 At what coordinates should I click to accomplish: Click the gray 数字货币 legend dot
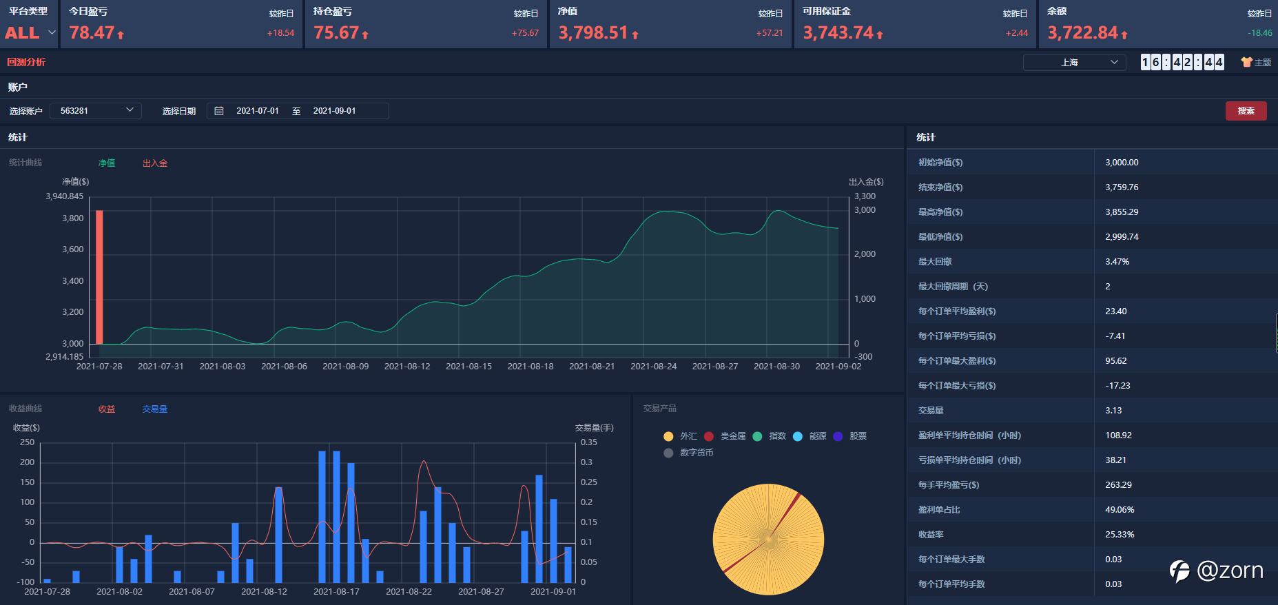click(668, 453)
